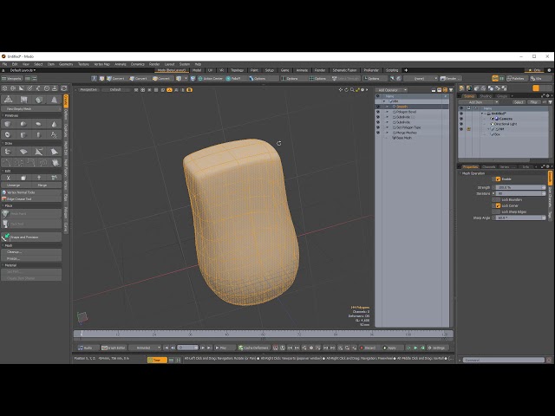The image size is (555, 416).
Task: Open the Add Operator dropdown
Action: (x=391, y=90)
